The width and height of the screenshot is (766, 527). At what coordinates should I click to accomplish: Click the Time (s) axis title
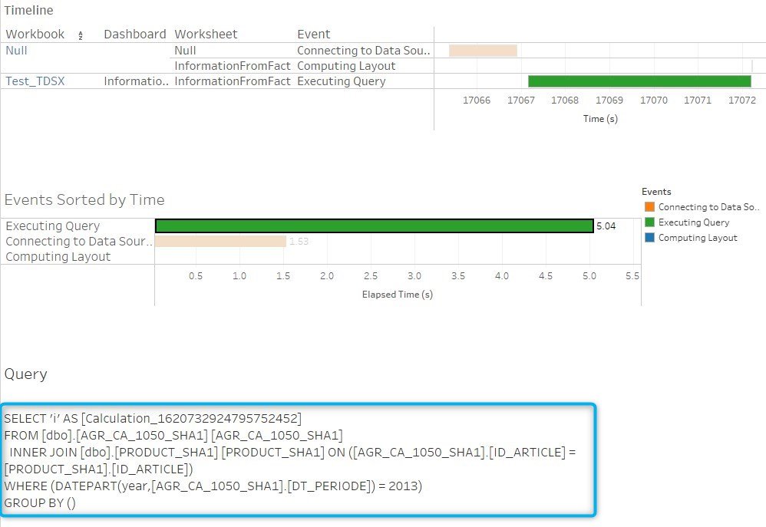pos(600,119)
